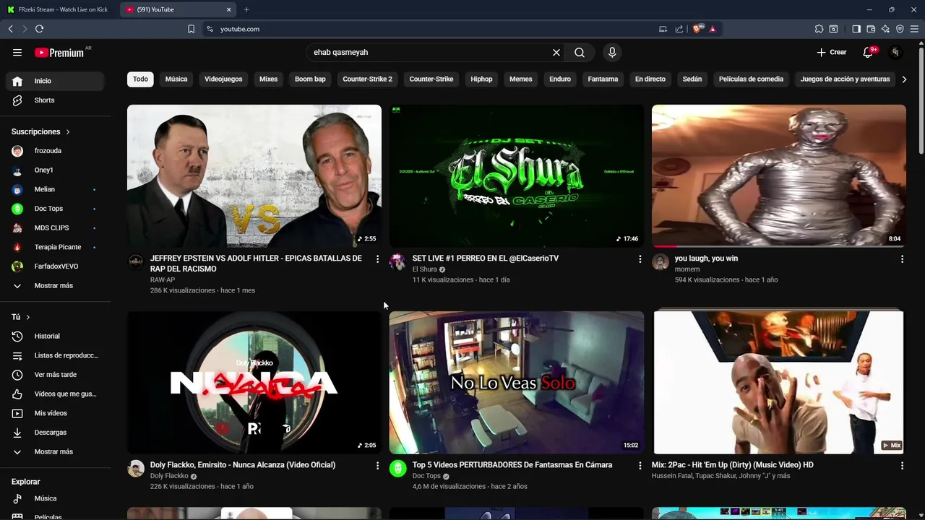Viewport: 925px width, 520px height.
Task: Expand the Tú section chevron
Action: pos(28,317)
